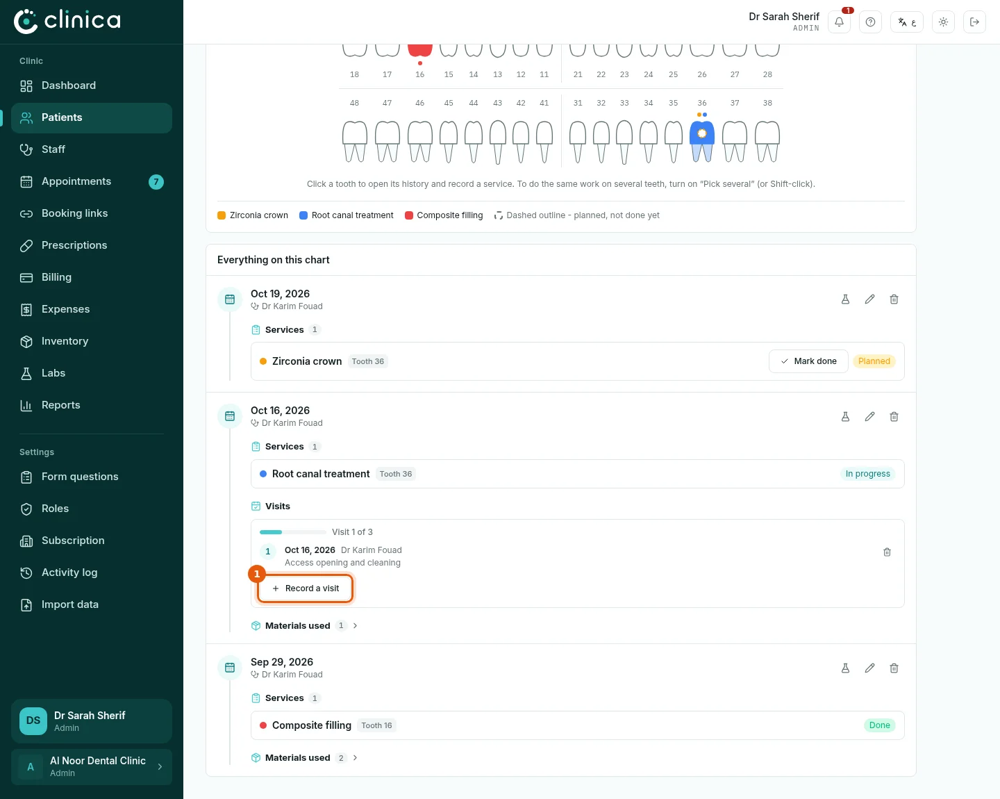
Task: Click the Record a visit button
Action: pos(306,588)
